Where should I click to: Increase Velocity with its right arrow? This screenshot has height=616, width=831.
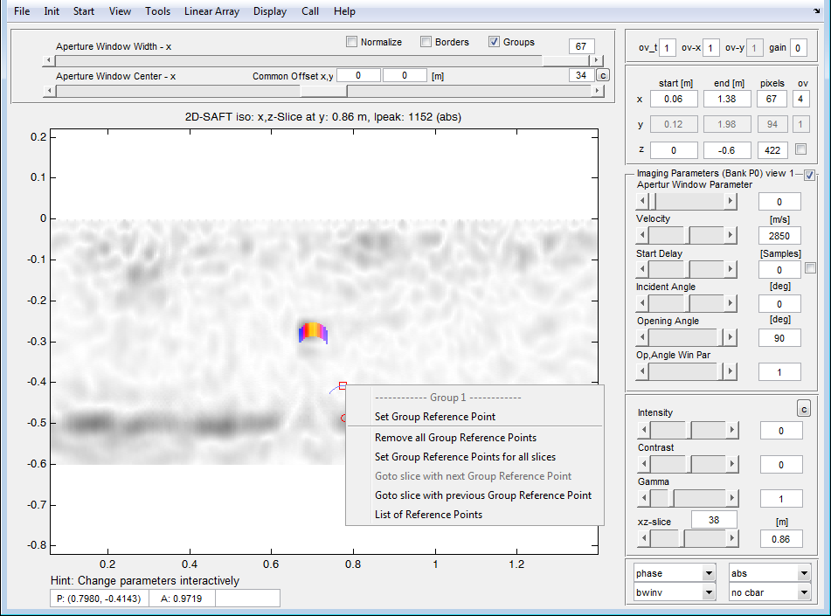731,235
